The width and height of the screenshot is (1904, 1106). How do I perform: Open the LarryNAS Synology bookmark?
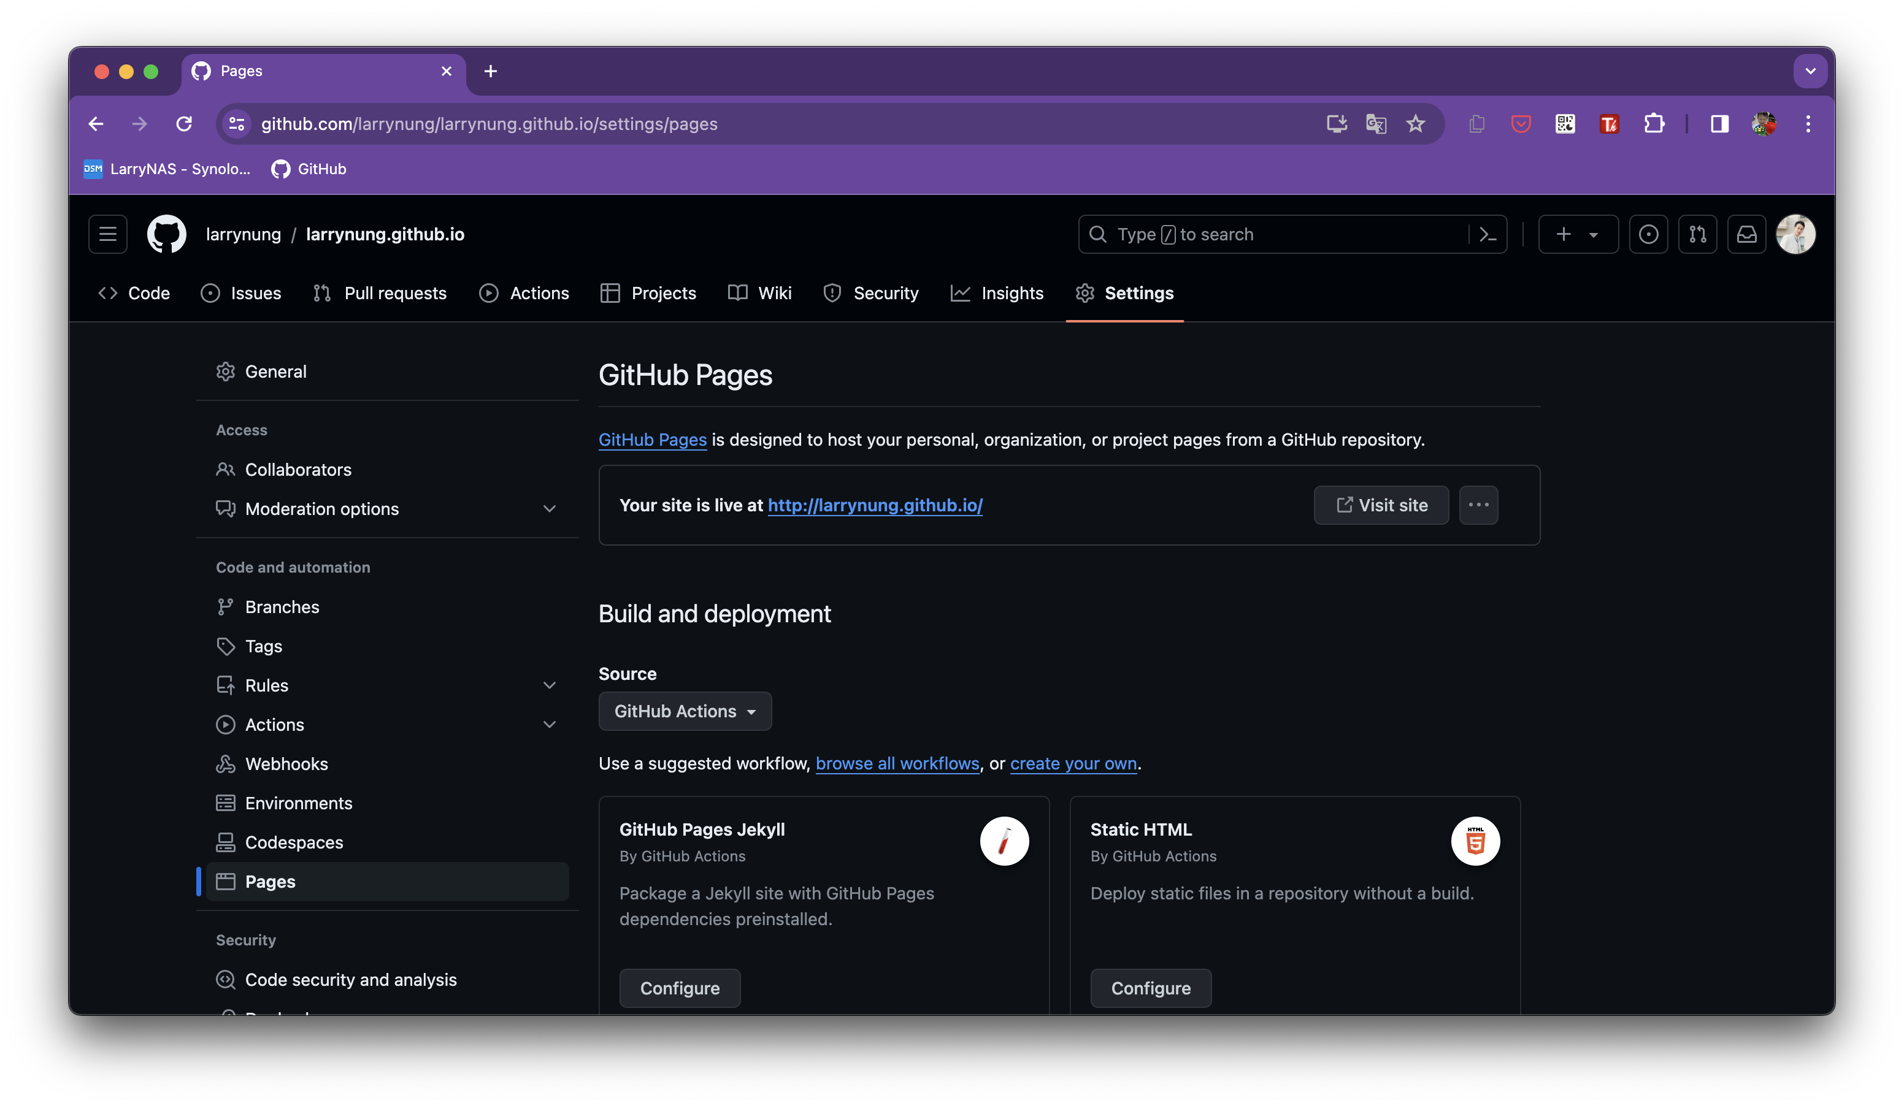point(167,169)
